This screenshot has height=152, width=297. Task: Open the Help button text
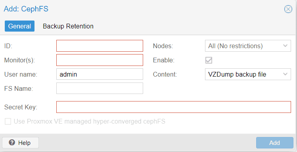(24, 143)
